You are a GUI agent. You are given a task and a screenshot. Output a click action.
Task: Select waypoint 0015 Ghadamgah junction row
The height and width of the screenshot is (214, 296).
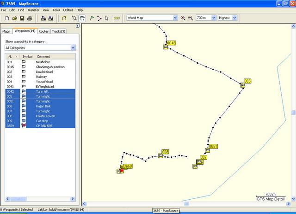click(40, 67)
